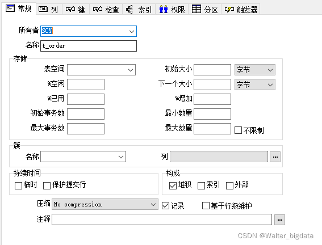Open the 权限 tab
Viewport: 322px width, 245px height.
click(172, 10)
